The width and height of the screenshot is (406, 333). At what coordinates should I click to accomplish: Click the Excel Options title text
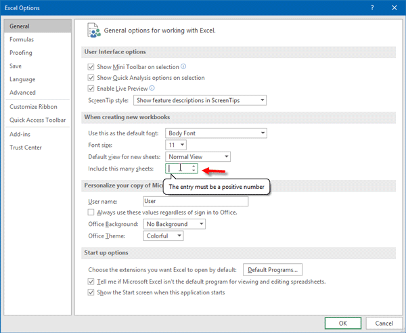(x=22, y=8)
